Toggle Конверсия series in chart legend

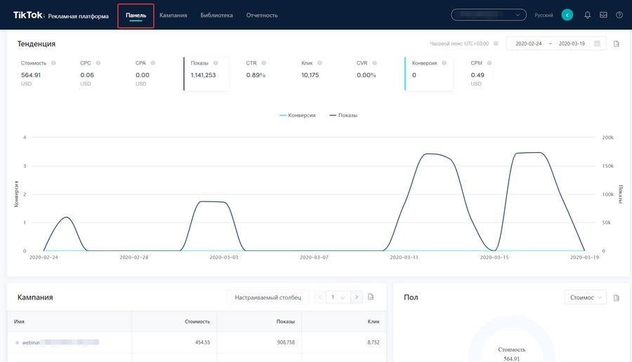[x=298, y=115]
